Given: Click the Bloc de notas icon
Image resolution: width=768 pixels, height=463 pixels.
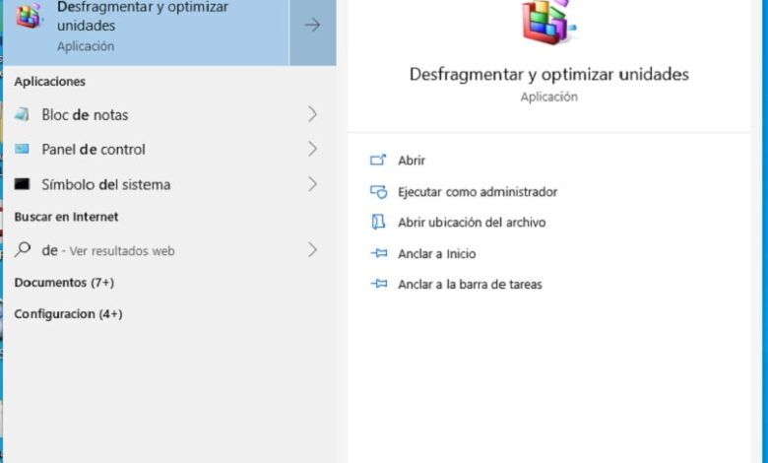Looking at the screenshot, I should click(x=22, y=114).
